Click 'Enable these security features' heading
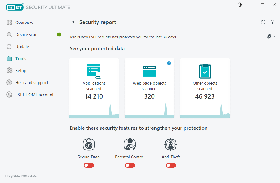Image resolution: width=280 pixels, height=183 pixels. [x=139, y=128]
